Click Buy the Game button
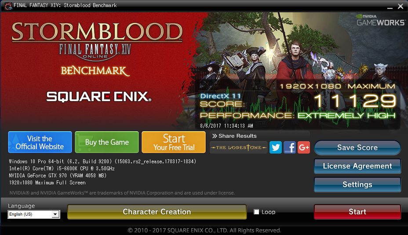This screenshot has height=235, width=408. (x=107, y=142)
